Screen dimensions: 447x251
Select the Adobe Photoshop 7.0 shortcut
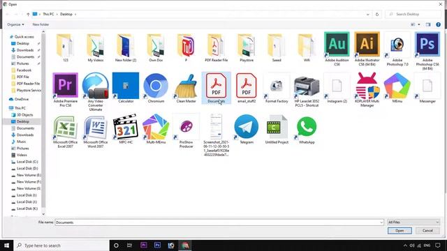coord(397,49)
